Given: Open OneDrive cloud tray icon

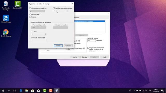Looking at the screenshot, I should (x=137, y=91).
